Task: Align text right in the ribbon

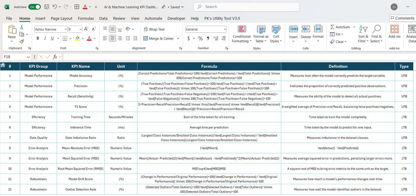Action: [120, 38]
